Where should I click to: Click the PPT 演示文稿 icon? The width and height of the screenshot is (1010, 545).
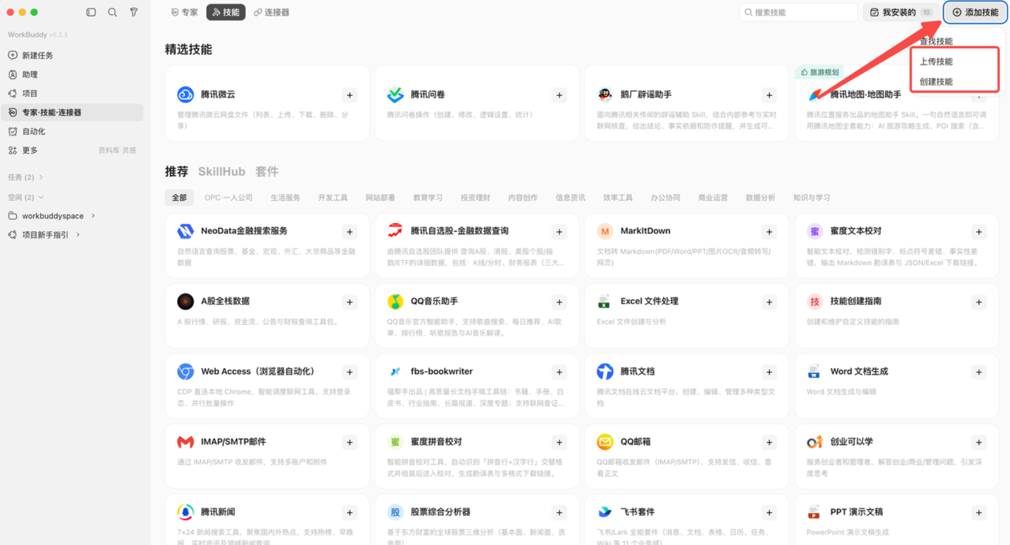click(815, 512)
